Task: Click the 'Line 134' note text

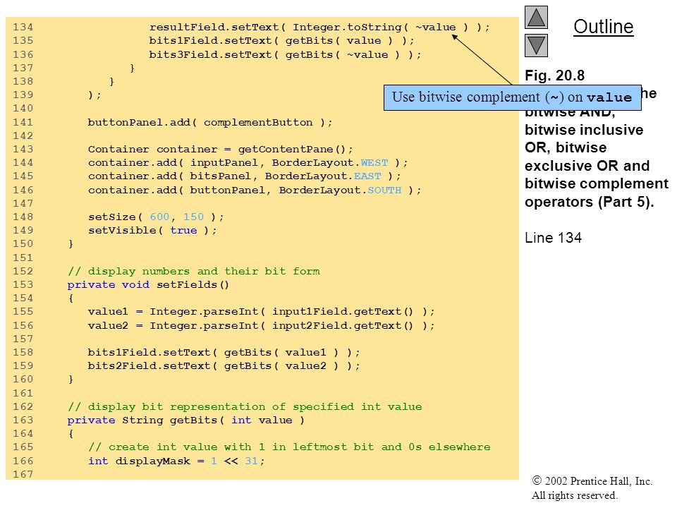Action: tap(553, 238)
